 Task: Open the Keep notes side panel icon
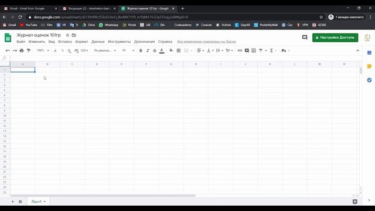tap(369, 66)
